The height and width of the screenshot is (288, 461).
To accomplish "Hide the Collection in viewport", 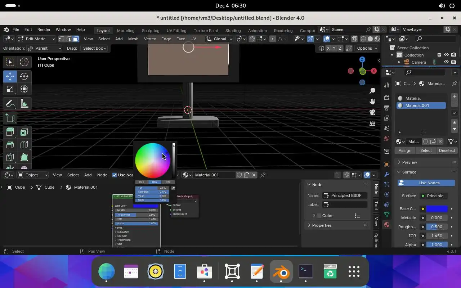I will tap(447, 55).
